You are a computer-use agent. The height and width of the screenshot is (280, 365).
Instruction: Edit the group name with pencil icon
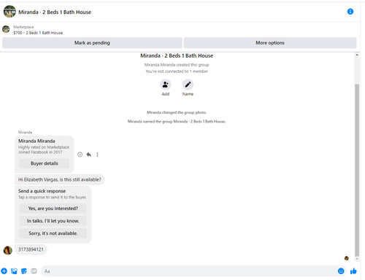point(188,85)
